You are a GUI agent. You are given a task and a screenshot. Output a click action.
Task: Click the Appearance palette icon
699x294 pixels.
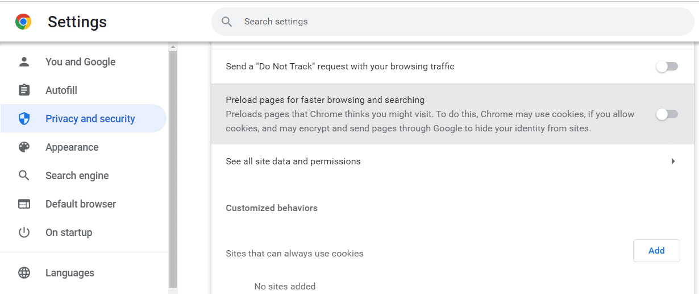24,147
